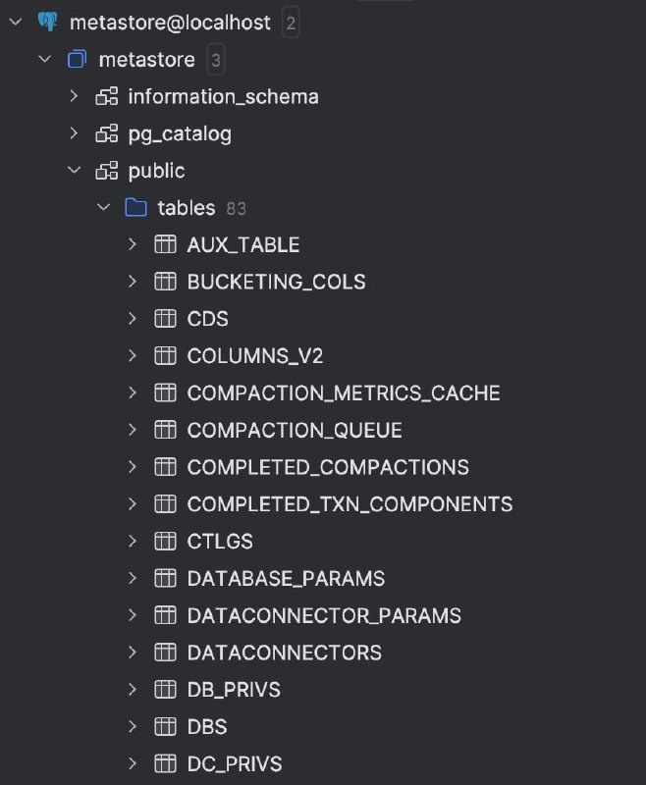This screenshot has width=646, height=785.
Task: Click the COLUMNS_V2 table icon
Action: coord(165,356)
